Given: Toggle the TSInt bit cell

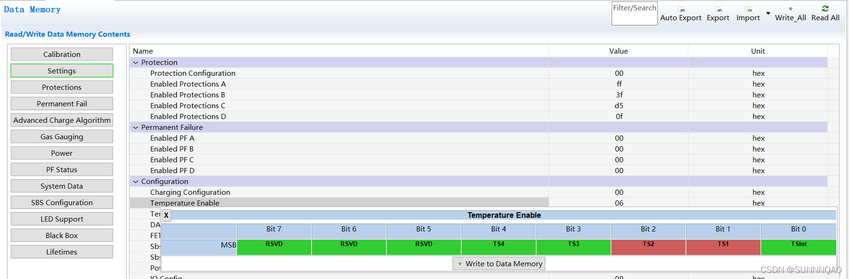Looking at the screenshot, I should click(799, 247).
